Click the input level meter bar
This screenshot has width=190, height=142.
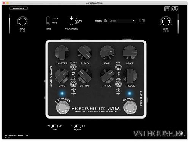pyautogui.click(x=10, y=24)
